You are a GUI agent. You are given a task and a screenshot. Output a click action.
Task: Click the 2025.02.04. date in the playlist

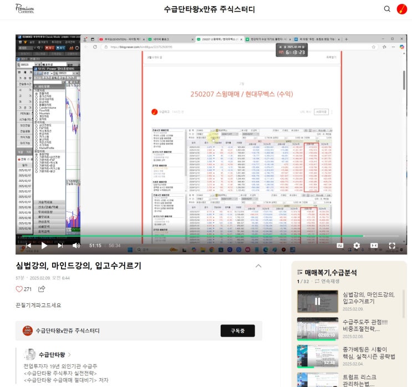click(353, 364)
